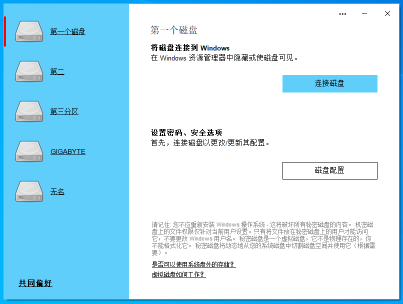Choose the GIGABYTE drive icon
403x304 pixels.
click(x=30, y=151)
